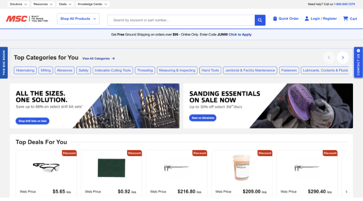Open Login / Register account link
Viewport: 363px width, 201px height.
(321, 18)
